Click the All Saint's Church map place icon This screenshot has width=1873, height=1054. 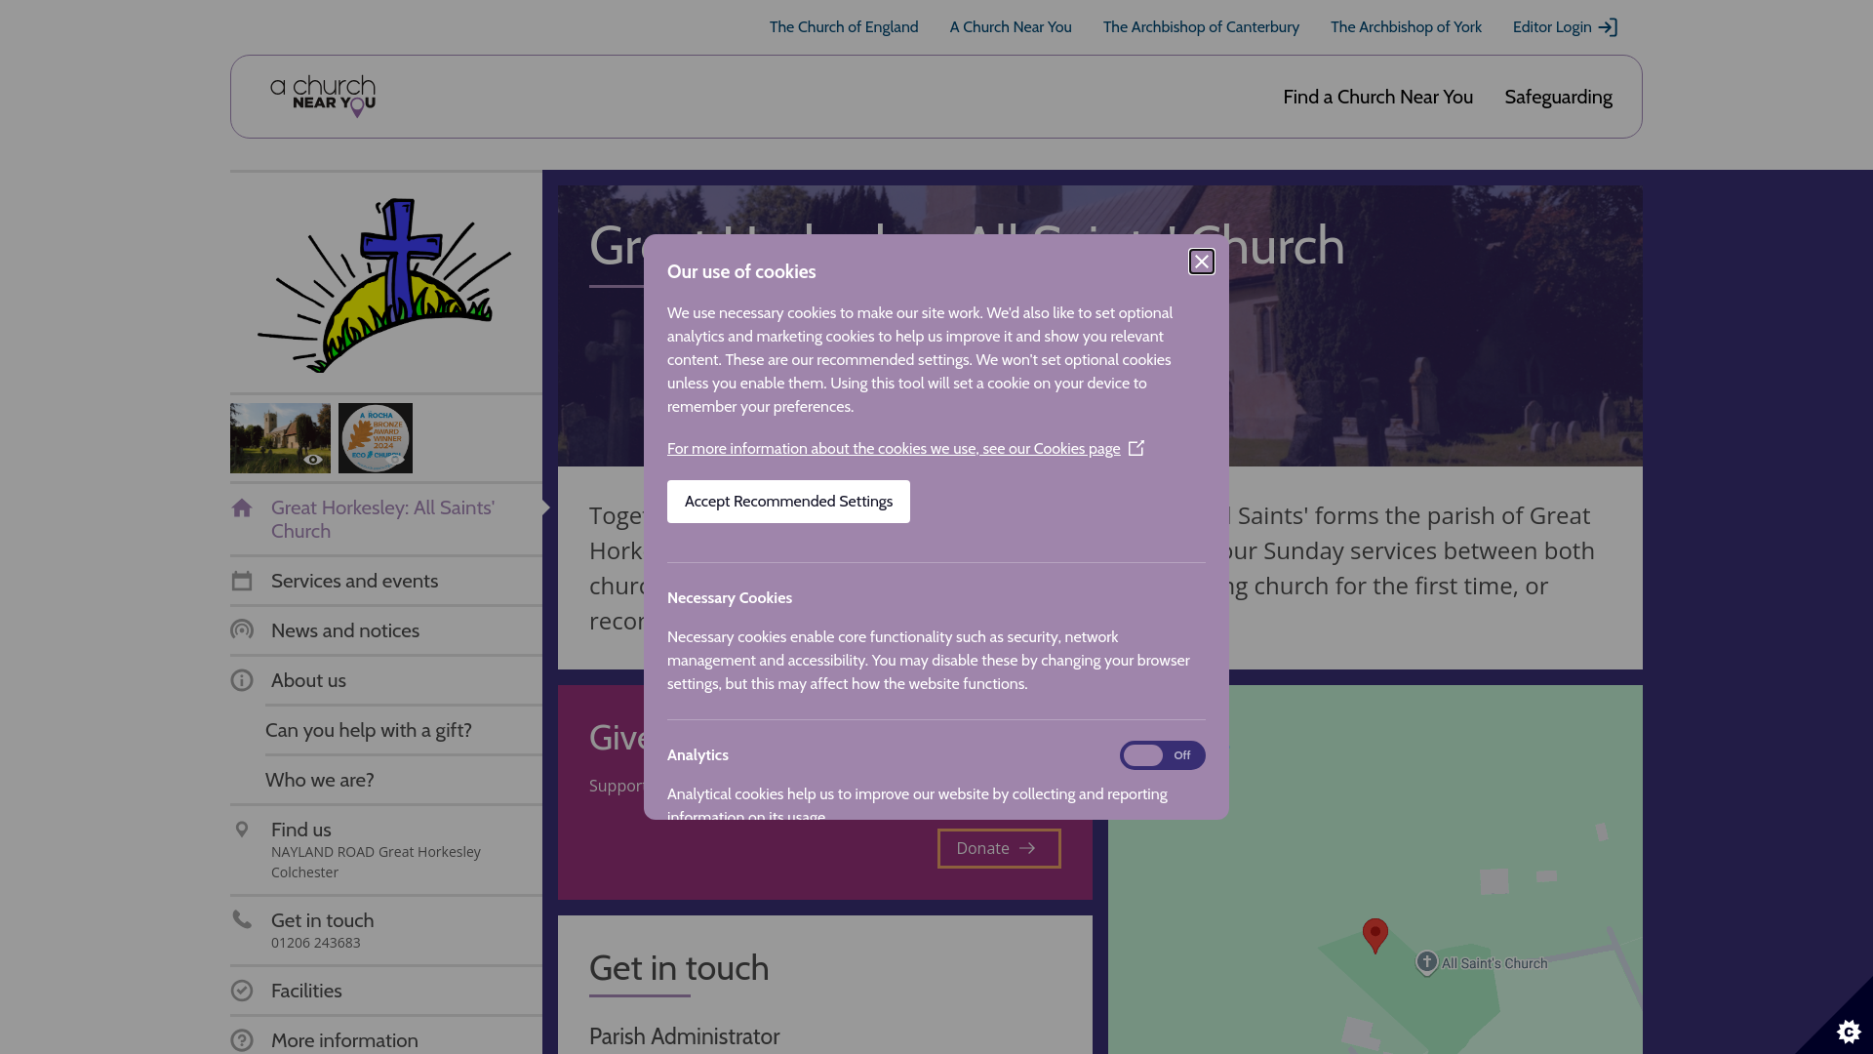[x=1427, y=963]
